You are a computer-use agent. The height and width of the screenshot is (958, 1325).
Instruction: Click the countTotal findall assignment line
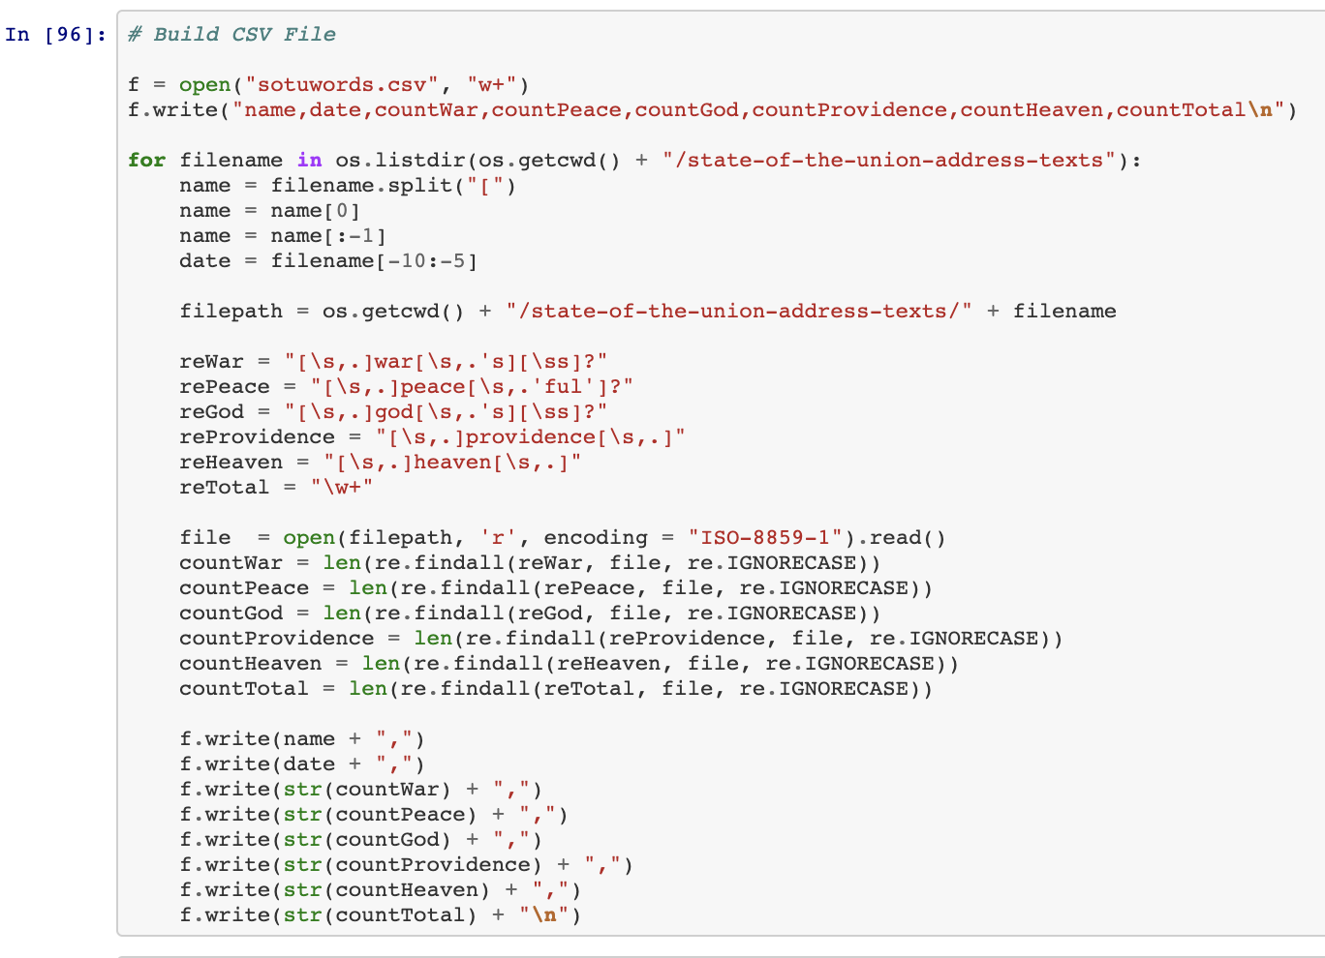pyautogui.click(x=555, y=689)
